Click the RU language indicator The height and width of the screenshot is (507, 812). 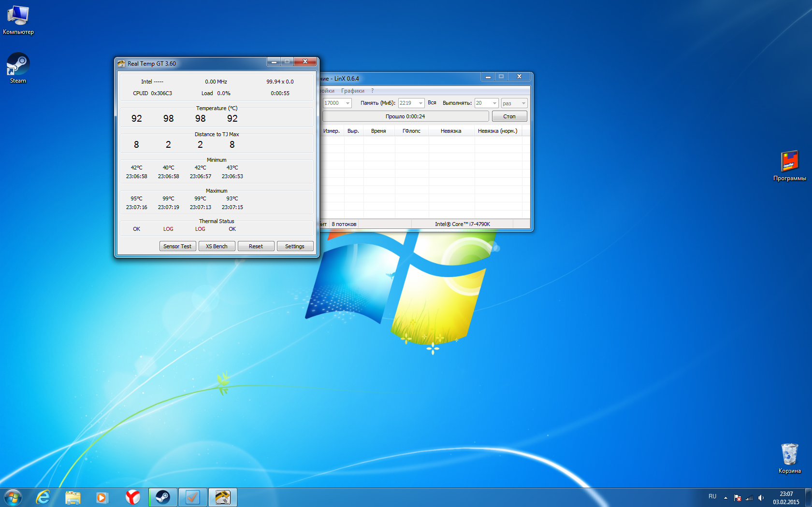(712, 496)
